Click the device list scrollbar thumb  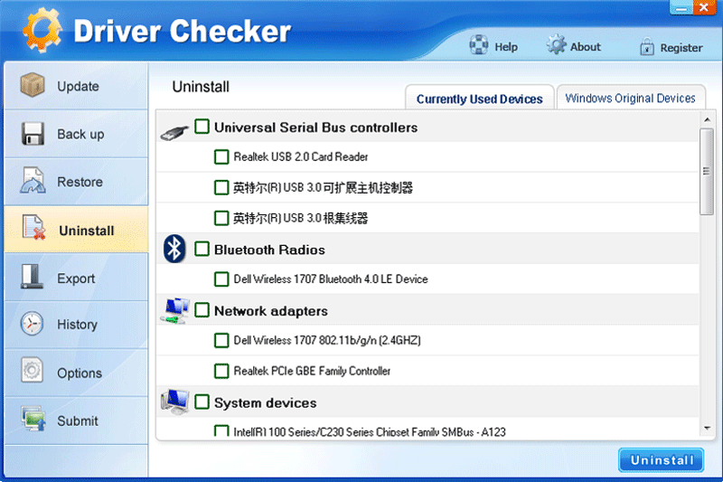[x=706, y=172]
